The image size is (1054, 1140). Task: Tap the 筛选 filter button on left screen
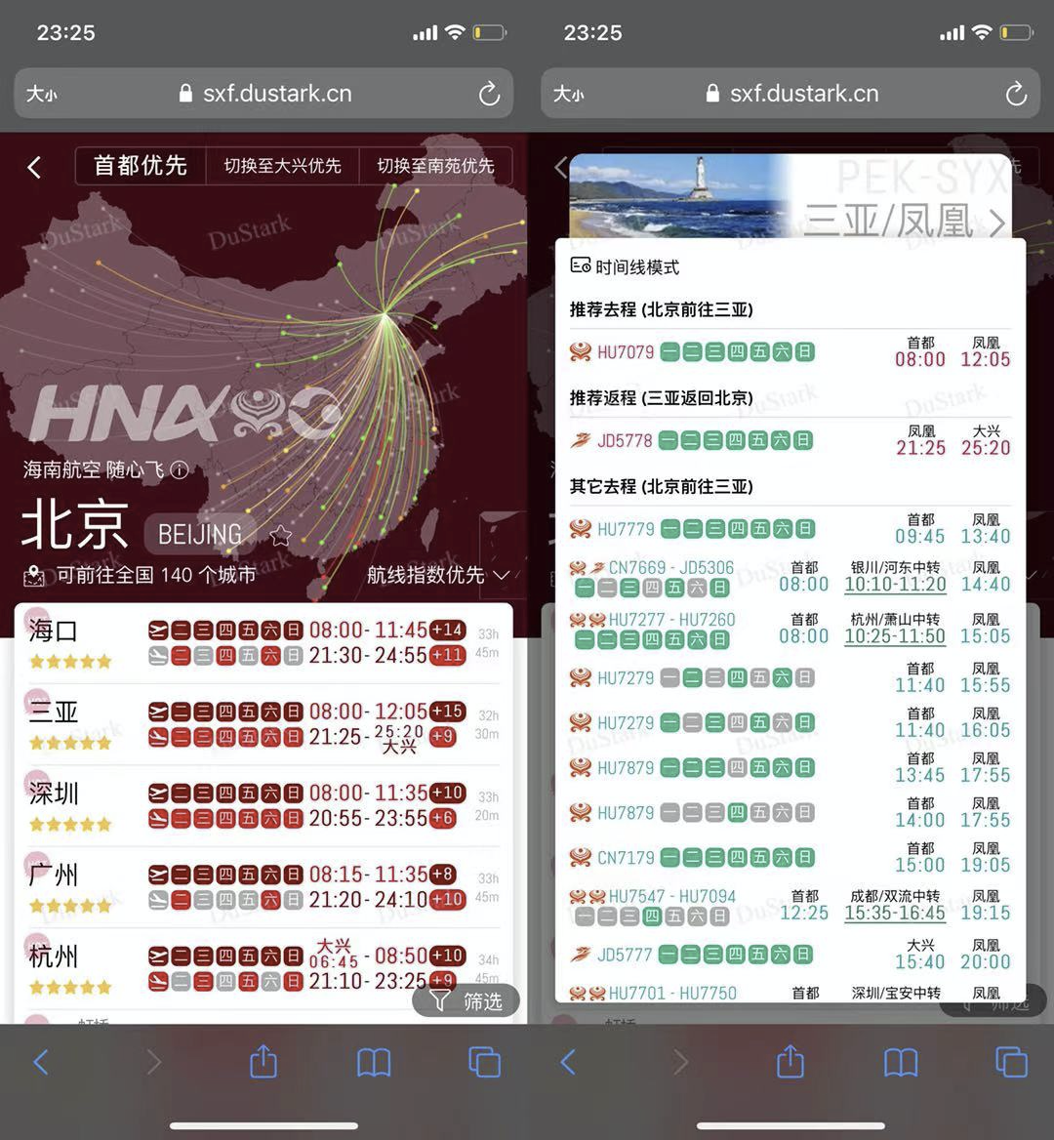click(x=466, y=1001)
